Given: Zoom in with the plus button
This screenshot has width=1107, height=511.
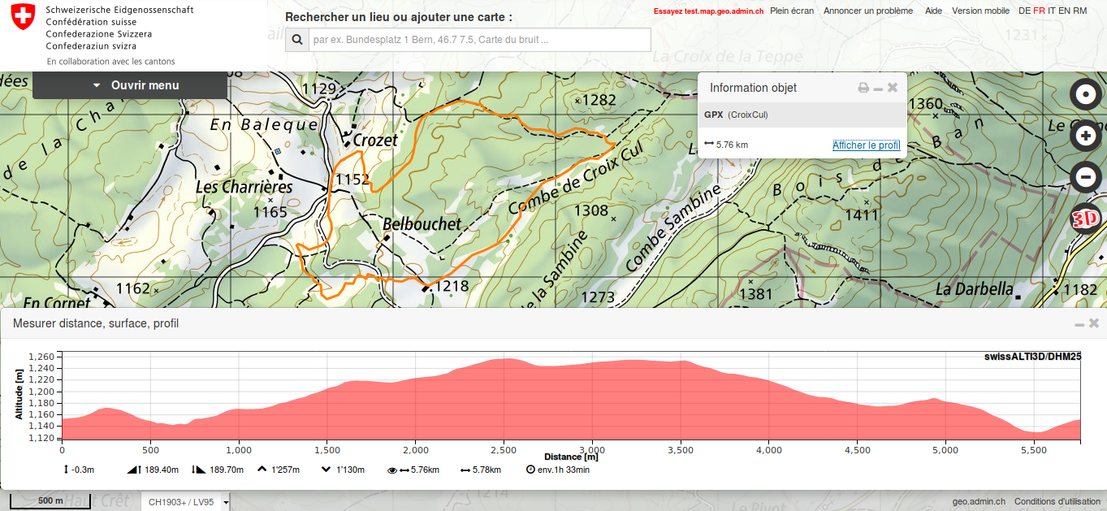Looking at the screenshot, I should [1085, 136].
